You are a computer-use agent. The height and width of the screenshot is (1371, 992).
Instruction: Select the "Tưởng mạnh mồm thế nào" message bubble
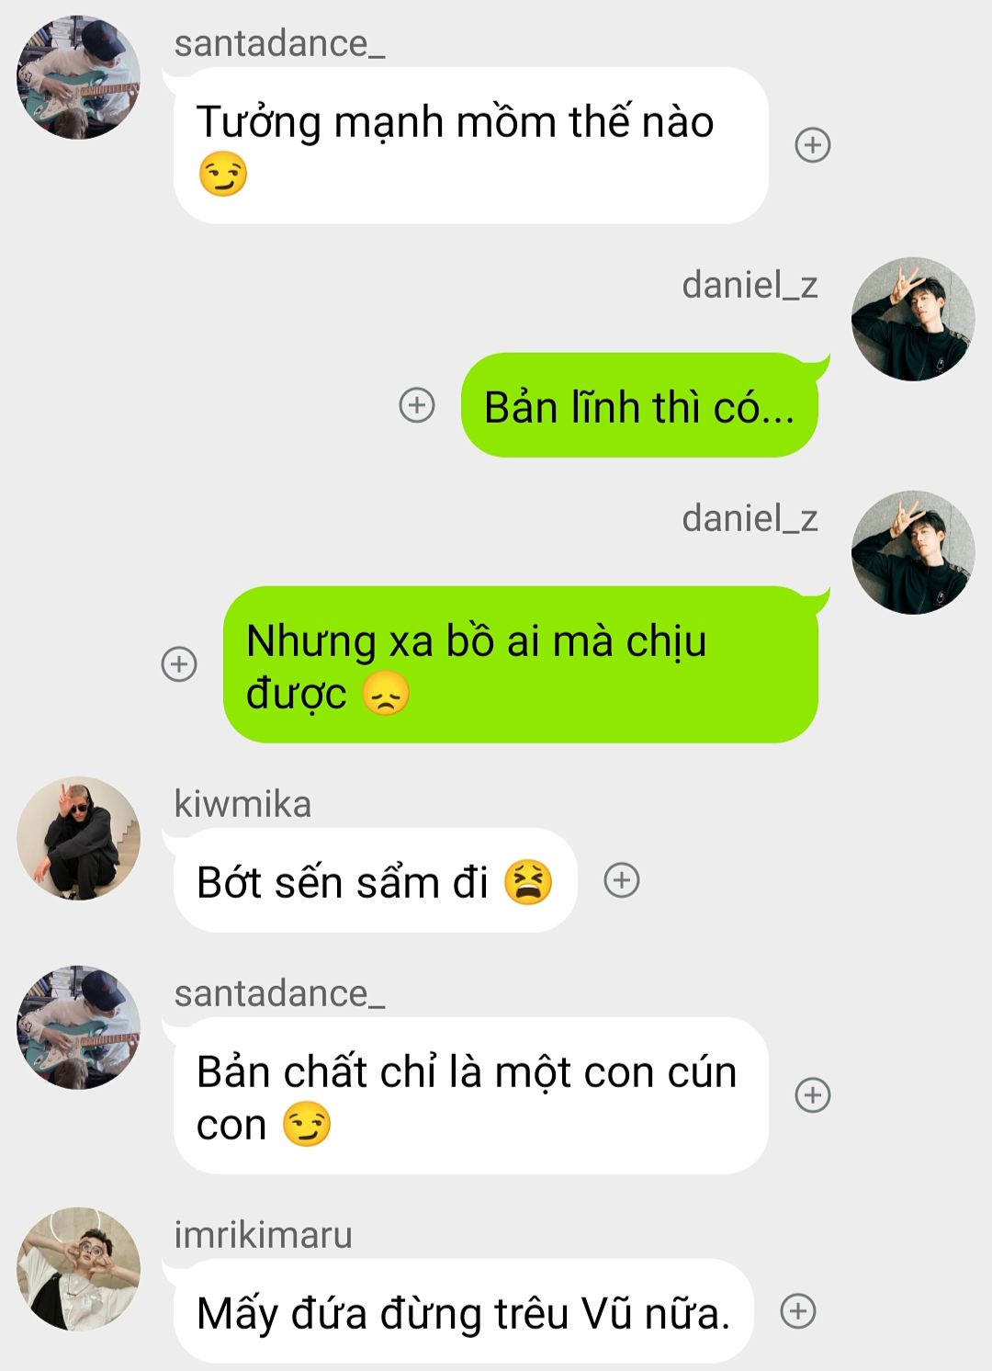pyautogui.click(x=470, y=146)
